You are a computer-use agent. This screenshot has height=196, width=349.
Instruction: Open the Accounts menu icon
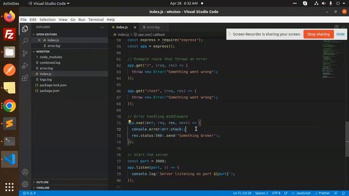click(25, 172)
